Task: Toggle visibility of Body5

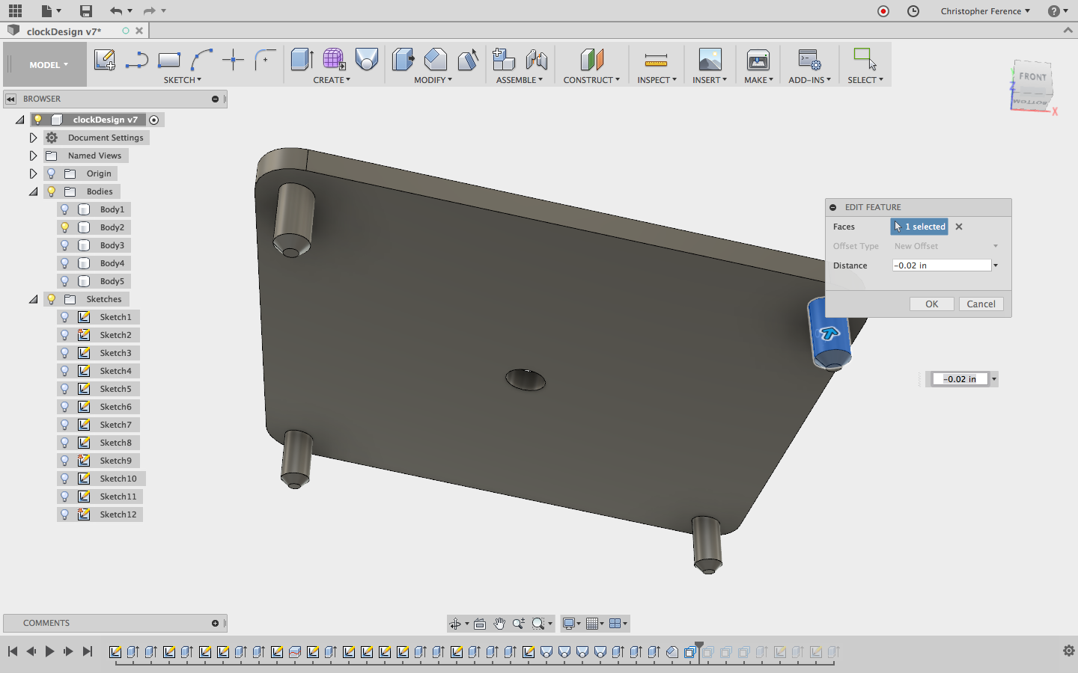Action: click(65, 281)
